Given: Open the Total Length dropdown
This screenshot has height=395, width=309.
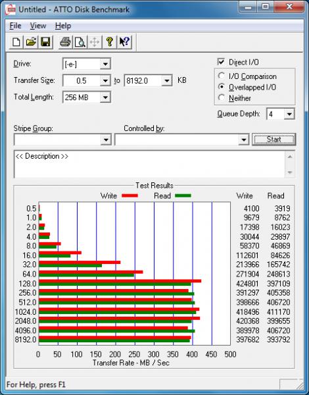Looking at the screenshot, I should (x=105, y=97).
